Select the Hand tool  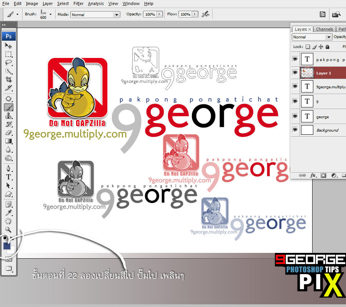[8, 221]
